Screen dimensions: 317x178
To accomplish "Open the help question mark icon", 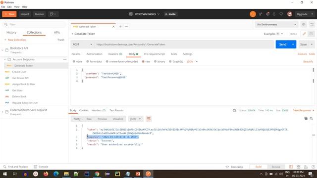I will click(x=313, y=167).
